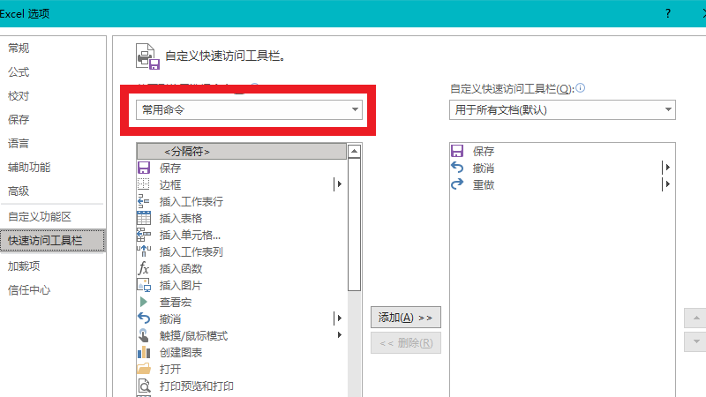Click the Save icon in the right toolbar list
Image resolution: width=706 pixels, height=397 pixels.
coord(457,151)
